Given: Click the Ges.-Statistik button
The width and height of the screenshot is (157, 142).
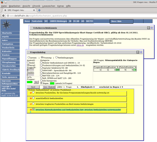Looking at the screenshot, I should pyautogui.click(x=49, y=87).
